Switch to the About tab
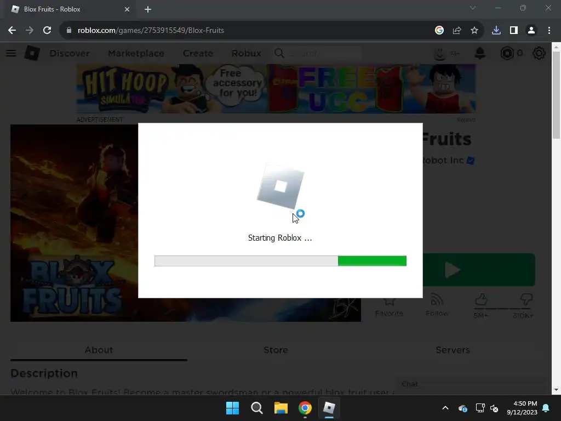This screenshot has height=421, width=561. 99,350
